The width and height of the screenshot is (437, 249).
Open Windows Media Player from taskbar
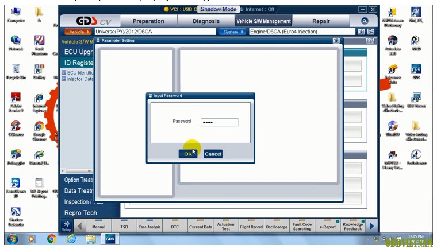coord(32,239)
